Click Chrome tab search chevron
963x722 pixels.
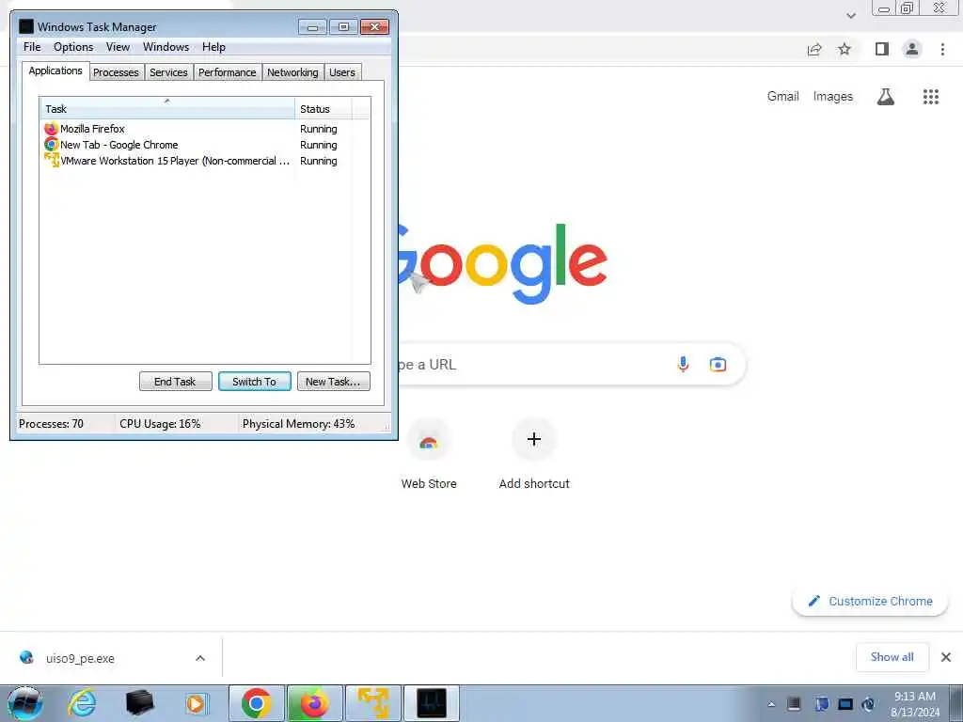850,15
